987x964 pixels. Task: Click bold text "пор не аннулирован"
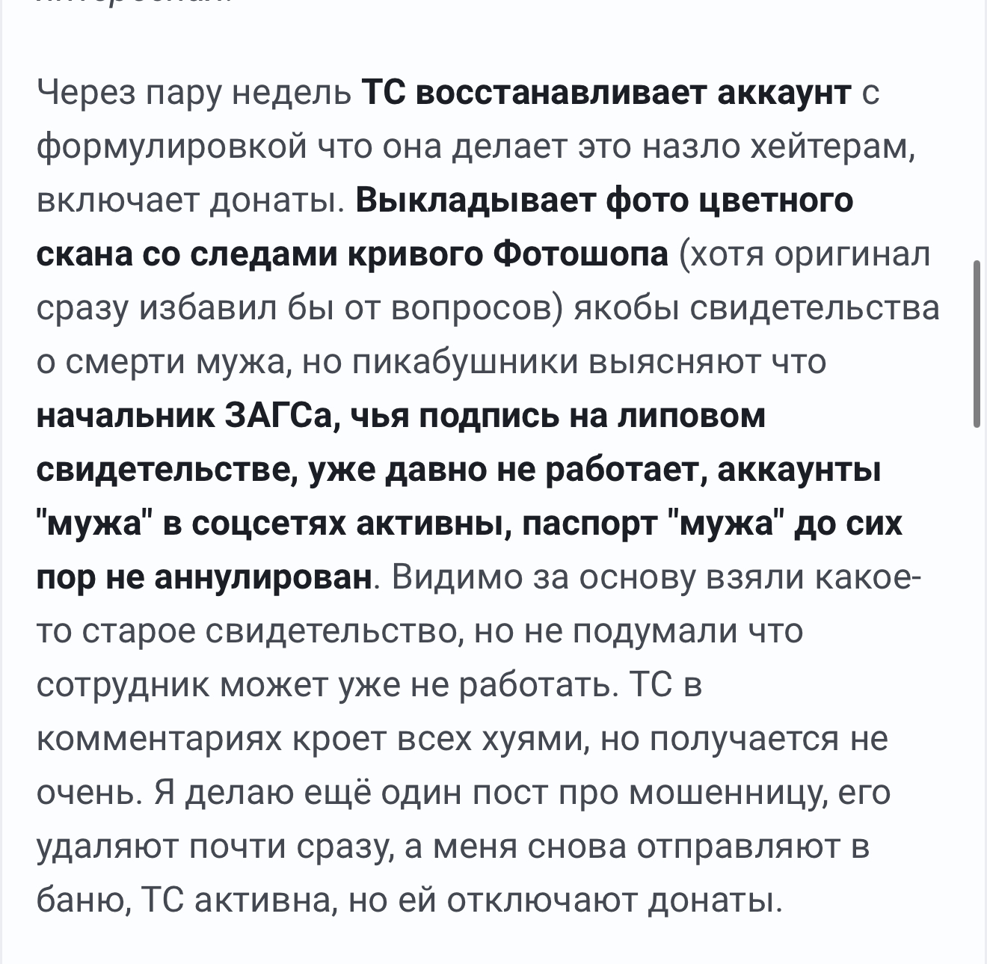[x=204, y=577]
